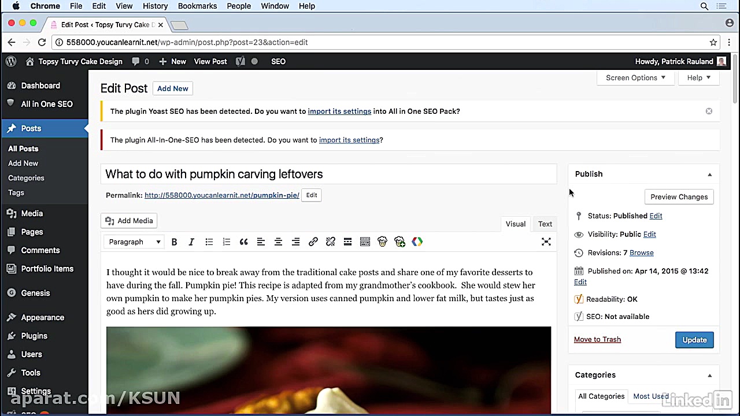Click Preview Changes
740x416 pixels.
pyautogui.click(x=679, y=197)
